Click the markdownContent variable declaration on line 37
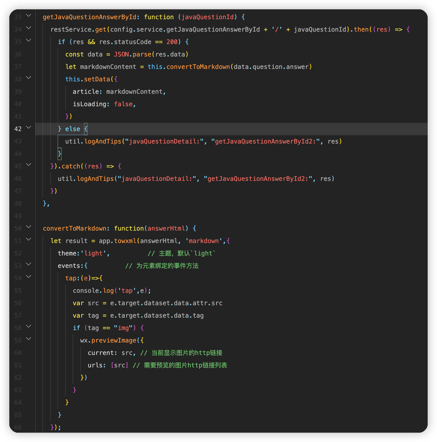This screenshot has height=442, width=437. point(108,67)
